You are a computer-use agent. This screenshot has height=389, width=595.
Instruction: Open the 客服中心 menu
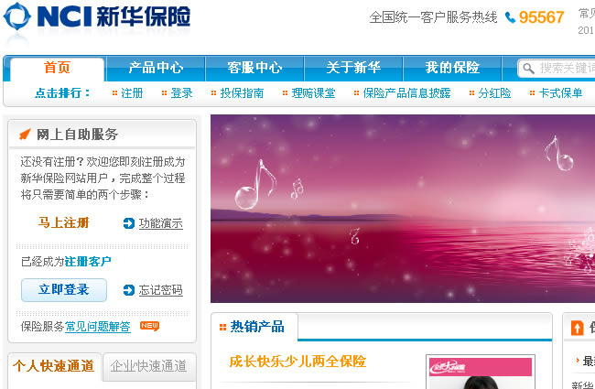[x=254, y=69]
